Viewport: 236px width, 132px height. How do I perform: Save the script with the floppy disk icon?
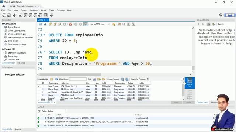coord(45,24)
